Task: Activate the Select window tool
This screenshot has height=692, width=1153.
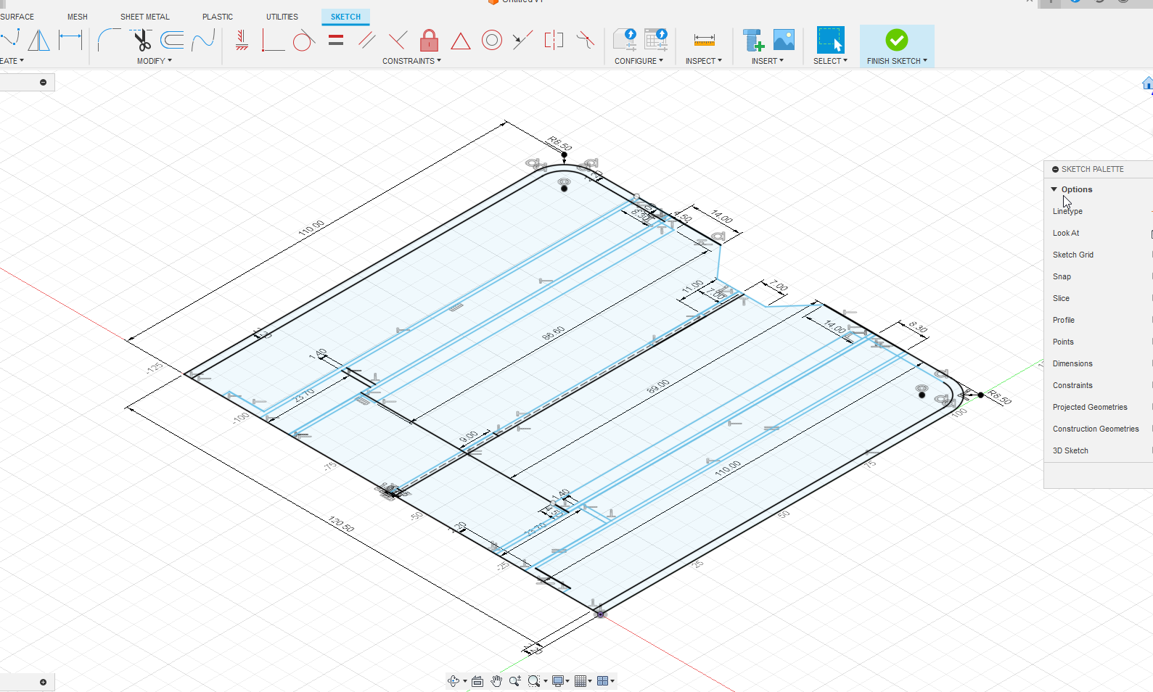Action: pos(830,40)
